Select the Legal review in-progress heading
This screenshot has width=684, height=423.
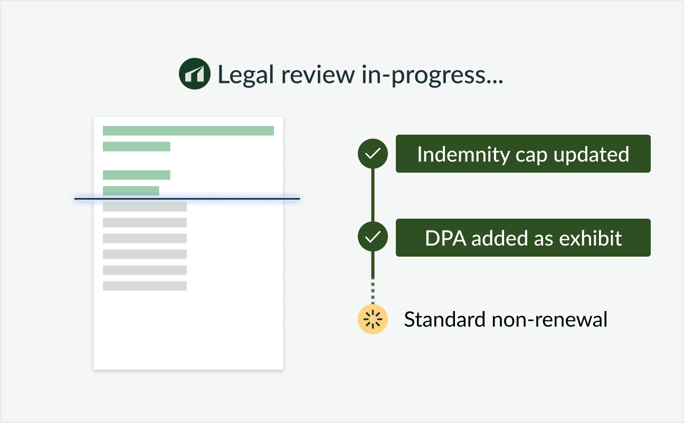tap(361, 74)
